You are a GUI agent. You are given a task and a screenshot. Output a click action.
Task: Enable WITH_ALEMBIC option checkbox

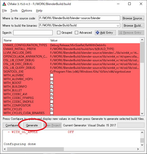[x=52, y=75]
